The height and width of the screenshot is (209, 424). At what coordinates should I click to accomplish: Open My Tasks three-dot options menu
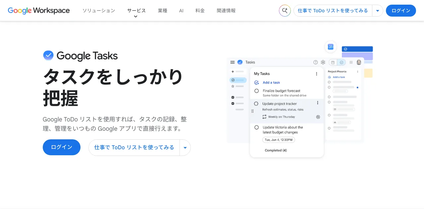(x=316, y=74)
